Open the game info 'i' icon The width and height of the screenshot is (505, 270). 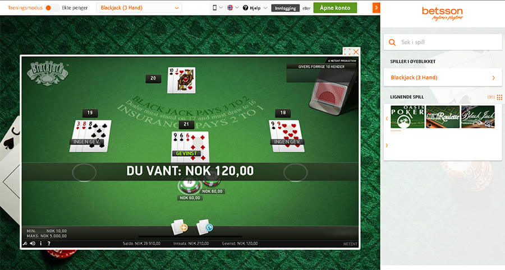click(x=40, y=244)
